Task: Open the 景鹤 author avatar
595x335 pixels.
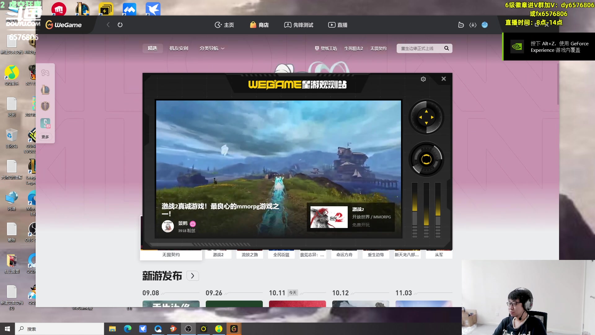Action: click(x=168, y=226)
